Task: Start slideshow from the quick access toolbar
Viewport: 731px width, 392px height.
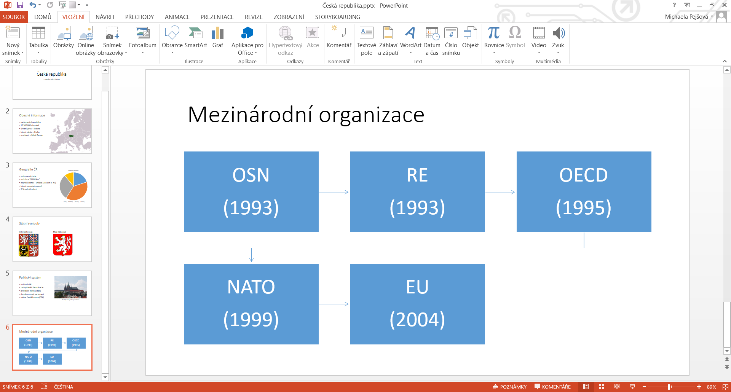Action: tap(62, 5)
